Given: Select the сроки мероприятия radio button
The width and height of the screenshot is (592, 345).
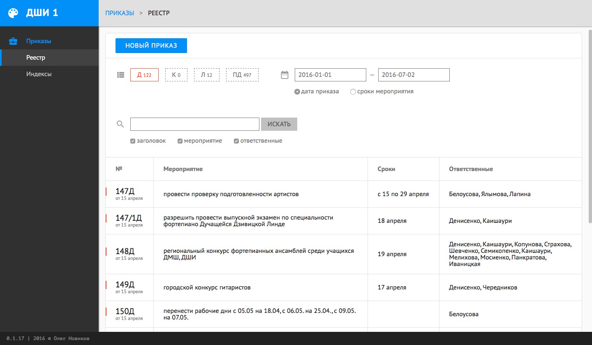Looking at the screenshot, I should click(x=353, y=92).
